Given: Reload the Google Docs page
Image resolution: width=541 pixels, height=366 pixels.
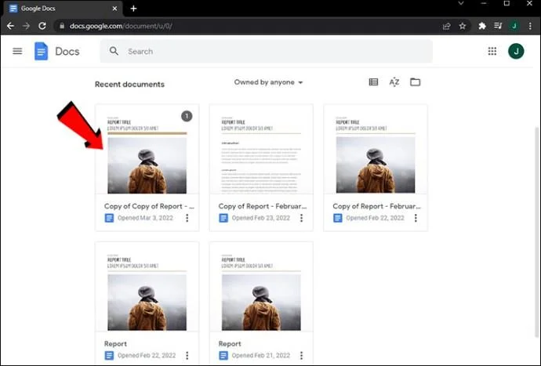Looking at the screenshot, I should 42,26.
